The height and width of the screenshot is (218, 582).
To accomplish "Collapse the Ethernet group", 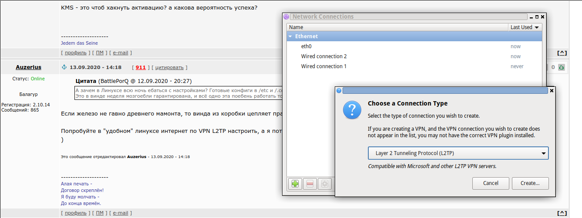I will click(290, 36).
